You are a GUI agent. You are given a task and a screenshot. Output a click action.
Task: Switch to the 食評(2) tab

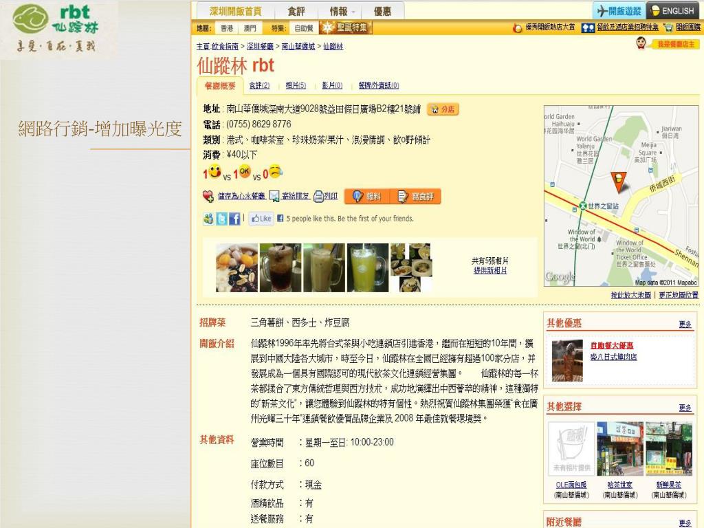pos(259,85)
